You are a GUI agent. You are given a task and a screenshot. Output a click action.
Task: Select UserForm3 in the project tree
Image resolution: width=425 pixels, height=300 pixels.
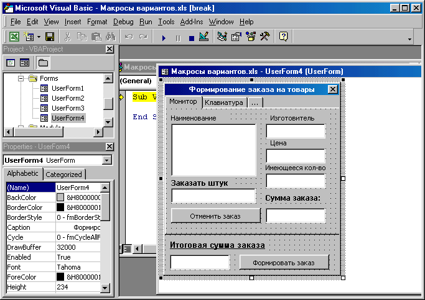tap(68, 108)
